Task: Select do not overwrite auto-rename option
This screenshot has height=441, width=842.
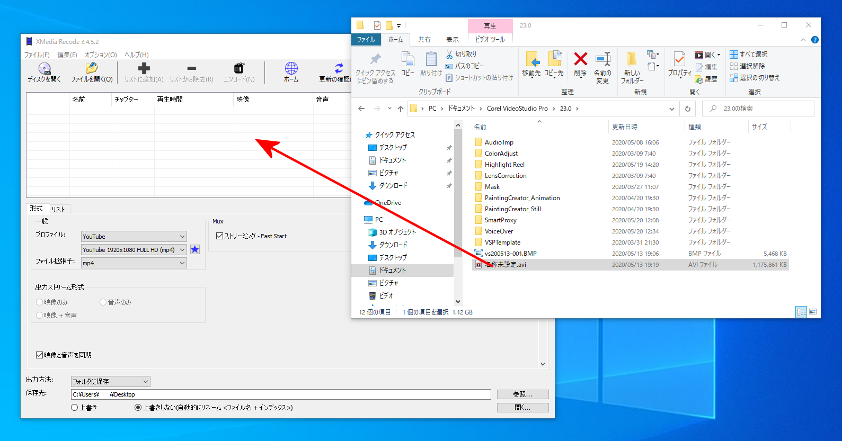Action: (x=138, y=408)
